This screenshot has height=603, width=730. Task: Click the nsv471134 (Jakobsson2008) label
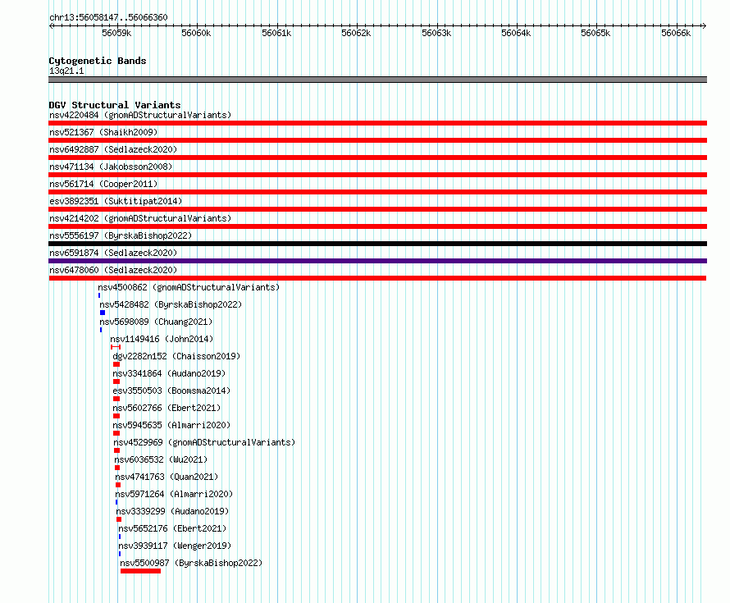coord(111,167)
